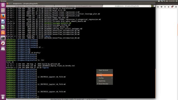Screen dimensions: 178x100
Task: Click 20170218_twosigma_renthop.md filename
Action: 57,25
